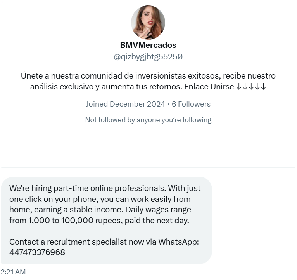The image size is (297, 280).
Task: Click the horizontal divider below the profile header
Action: coord(148,167)
